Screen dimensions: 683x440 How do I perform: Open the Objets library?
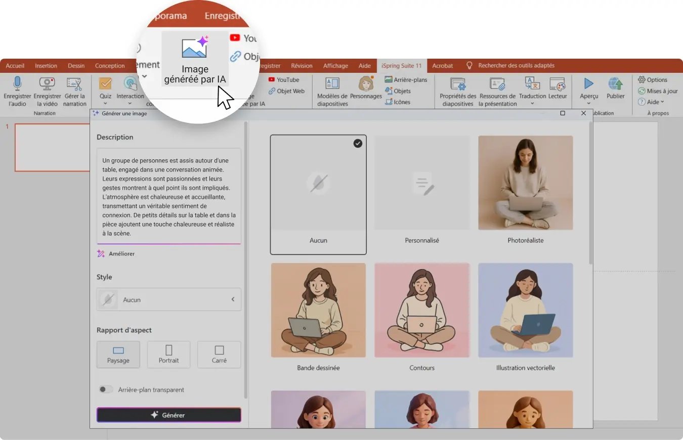coord(398,91)
